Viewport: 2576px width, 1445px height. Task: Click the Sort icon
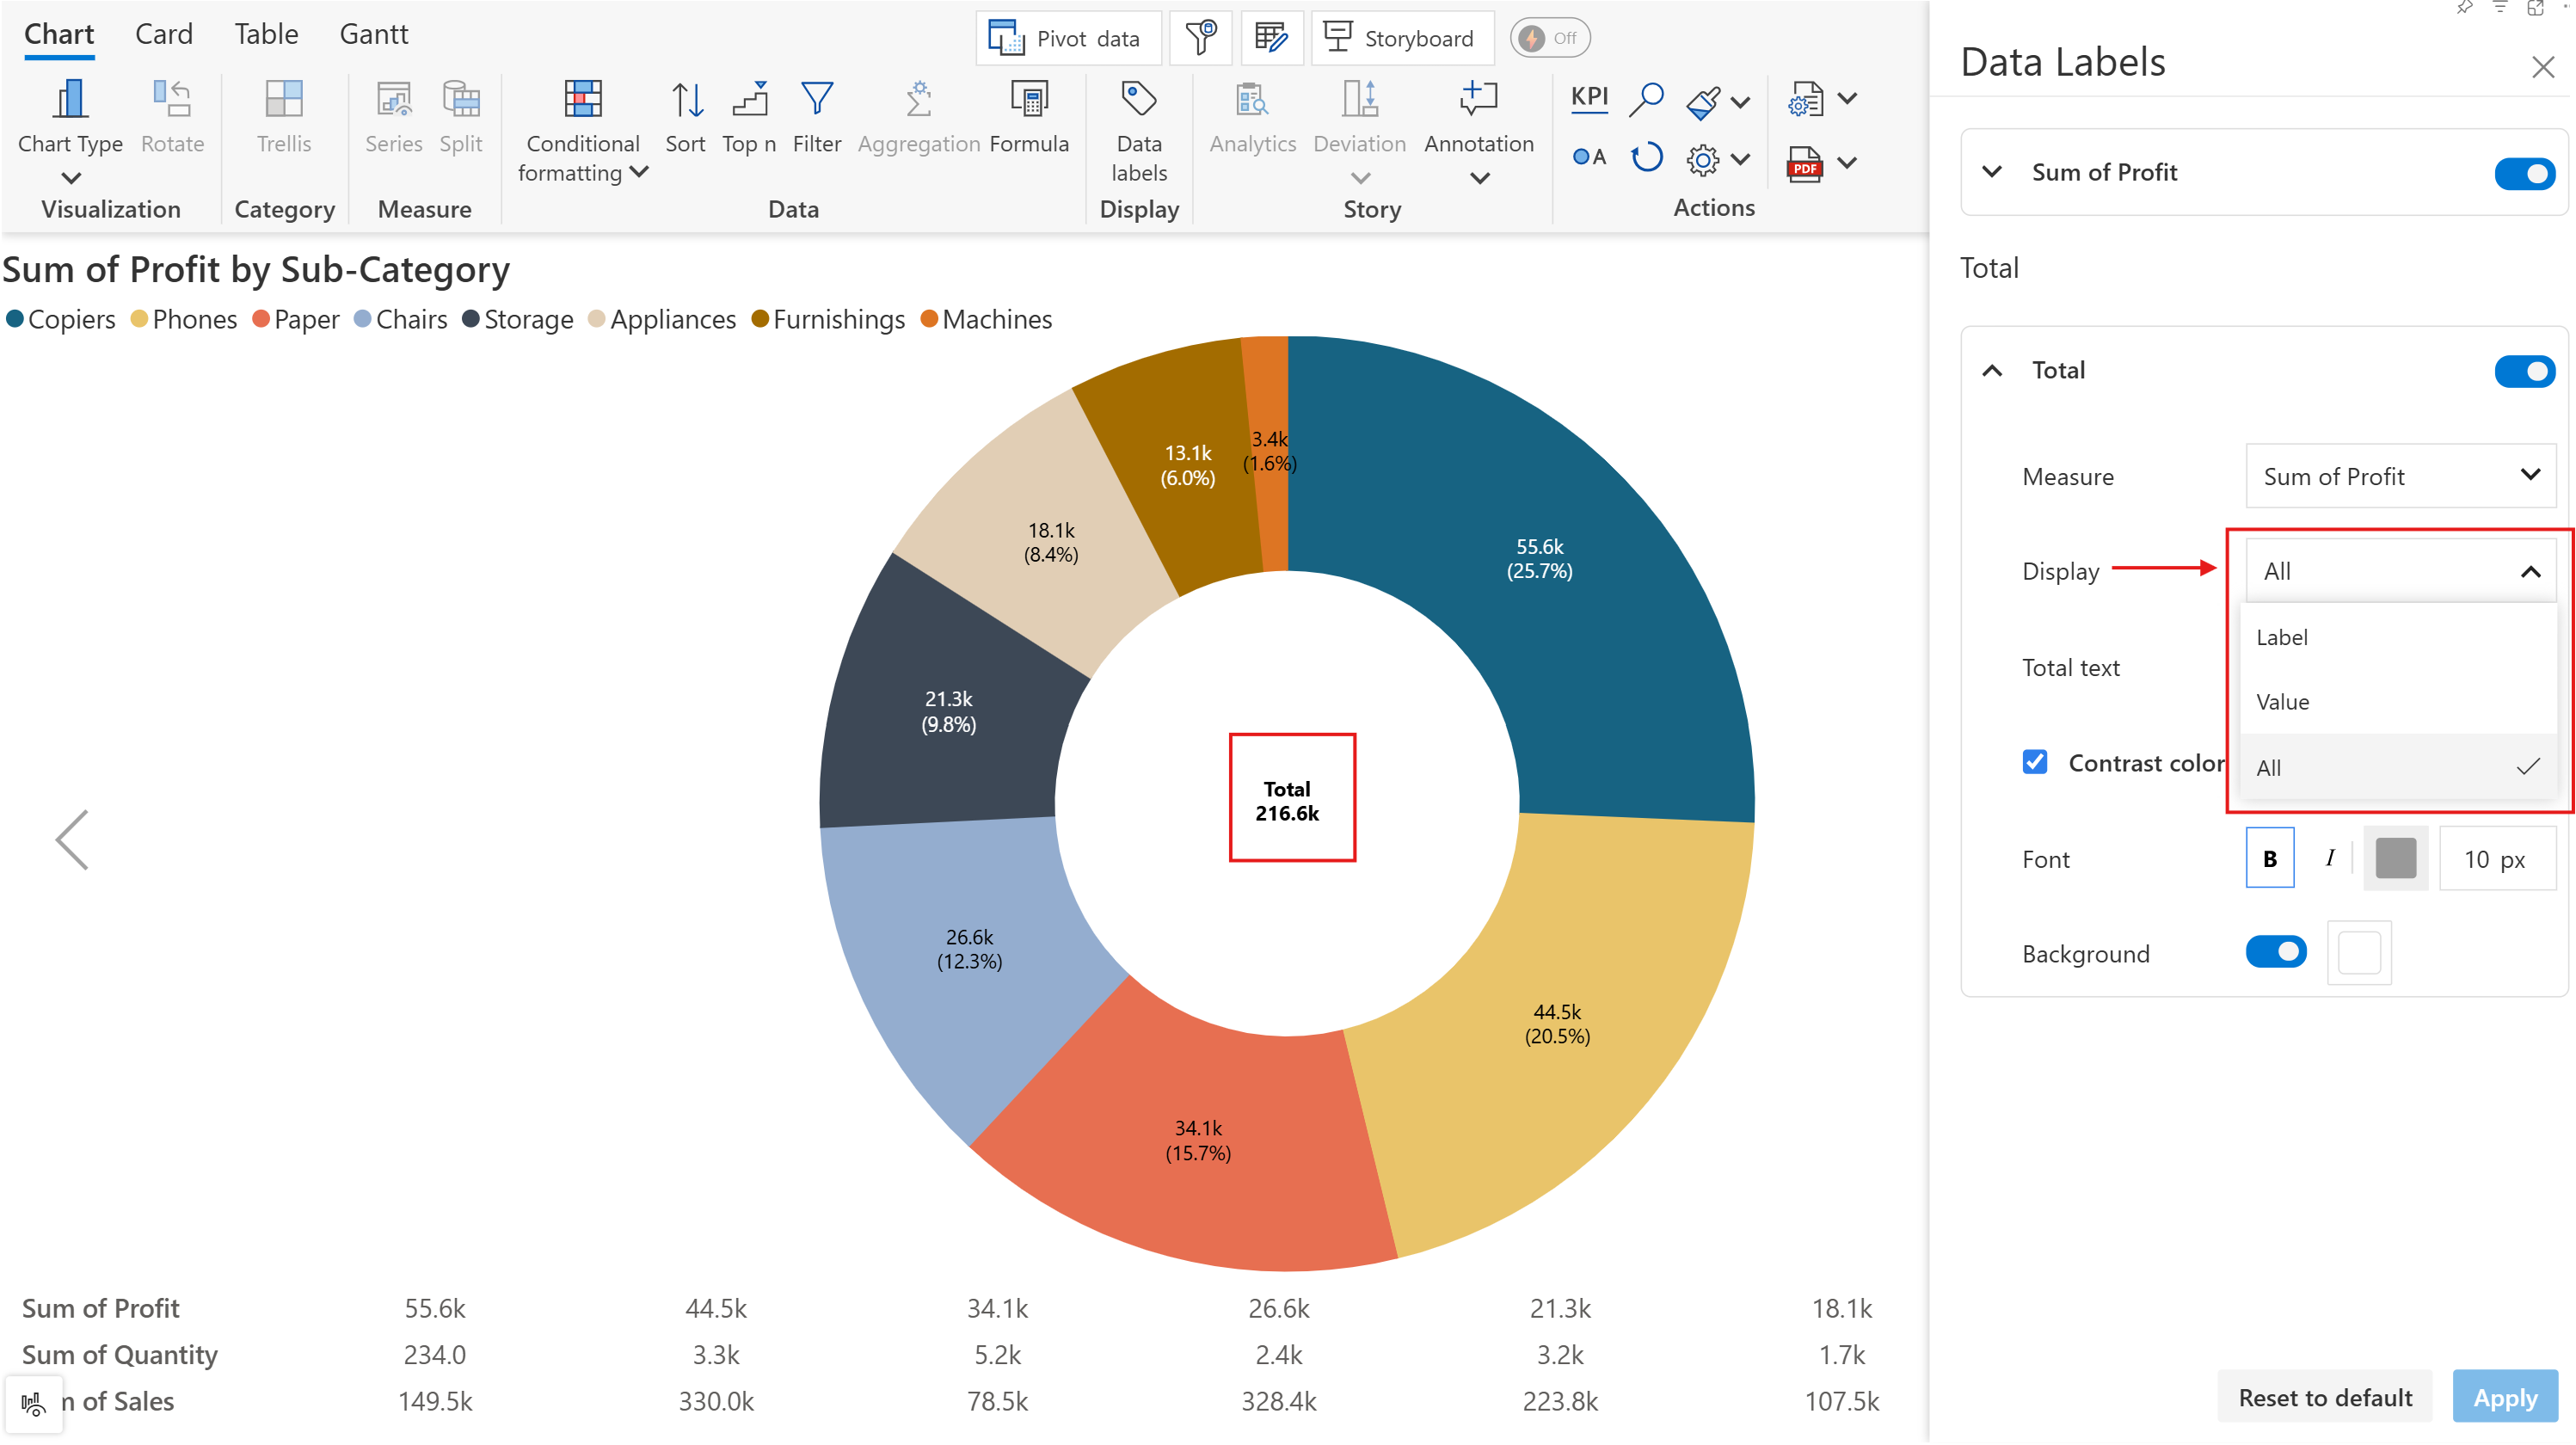point(686,100)
